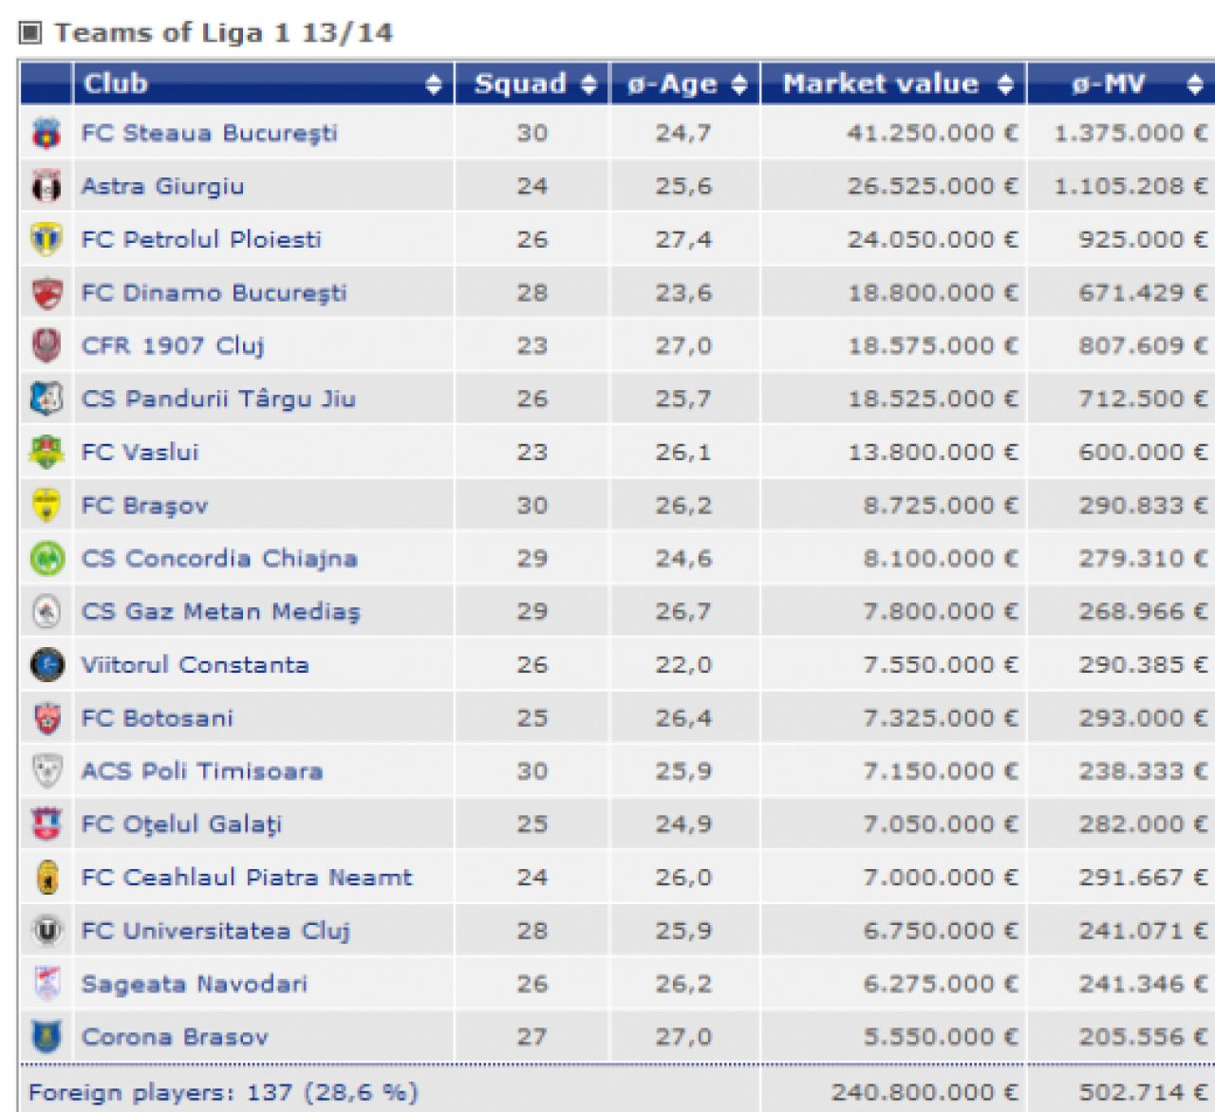
Task: Click the Sageata Navodari club crest
Action: coord(47,983)
